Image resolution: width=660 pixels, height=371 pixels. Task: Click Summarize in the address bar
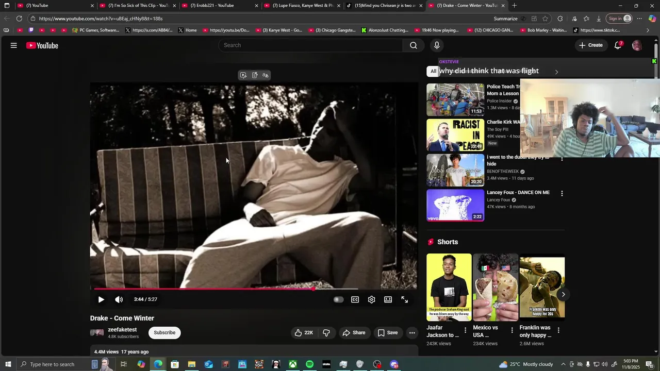click(505, 19)
